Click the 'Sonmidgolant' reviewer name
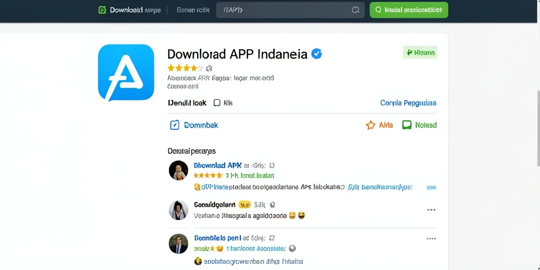The width and height of the screenshot is (540, 270). 215,205
